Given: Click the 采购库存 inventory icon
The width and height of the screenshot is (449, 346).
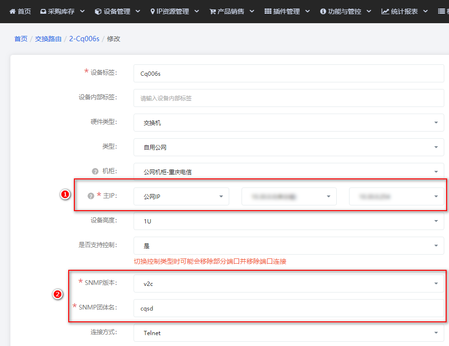Looking at the screenshot, I should click(43, 11).
